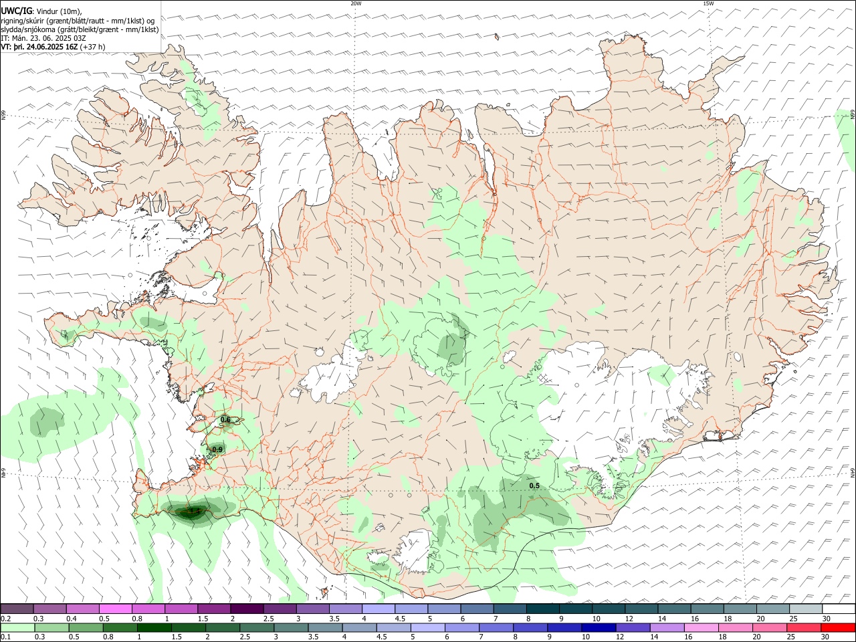856x642 pixels.
Task: Select the red 30 swatch in bottom legend row
Action: [837, 627]
